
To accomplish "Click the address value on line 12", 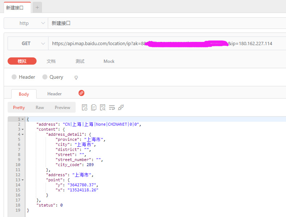I will pos(82,175).
